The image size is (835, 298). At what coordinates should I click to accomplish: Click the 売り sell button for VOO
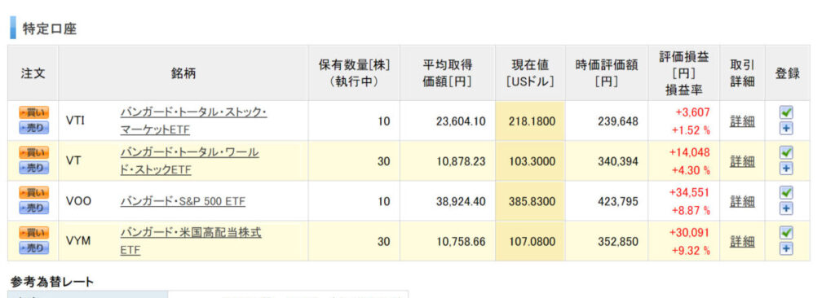33,208
